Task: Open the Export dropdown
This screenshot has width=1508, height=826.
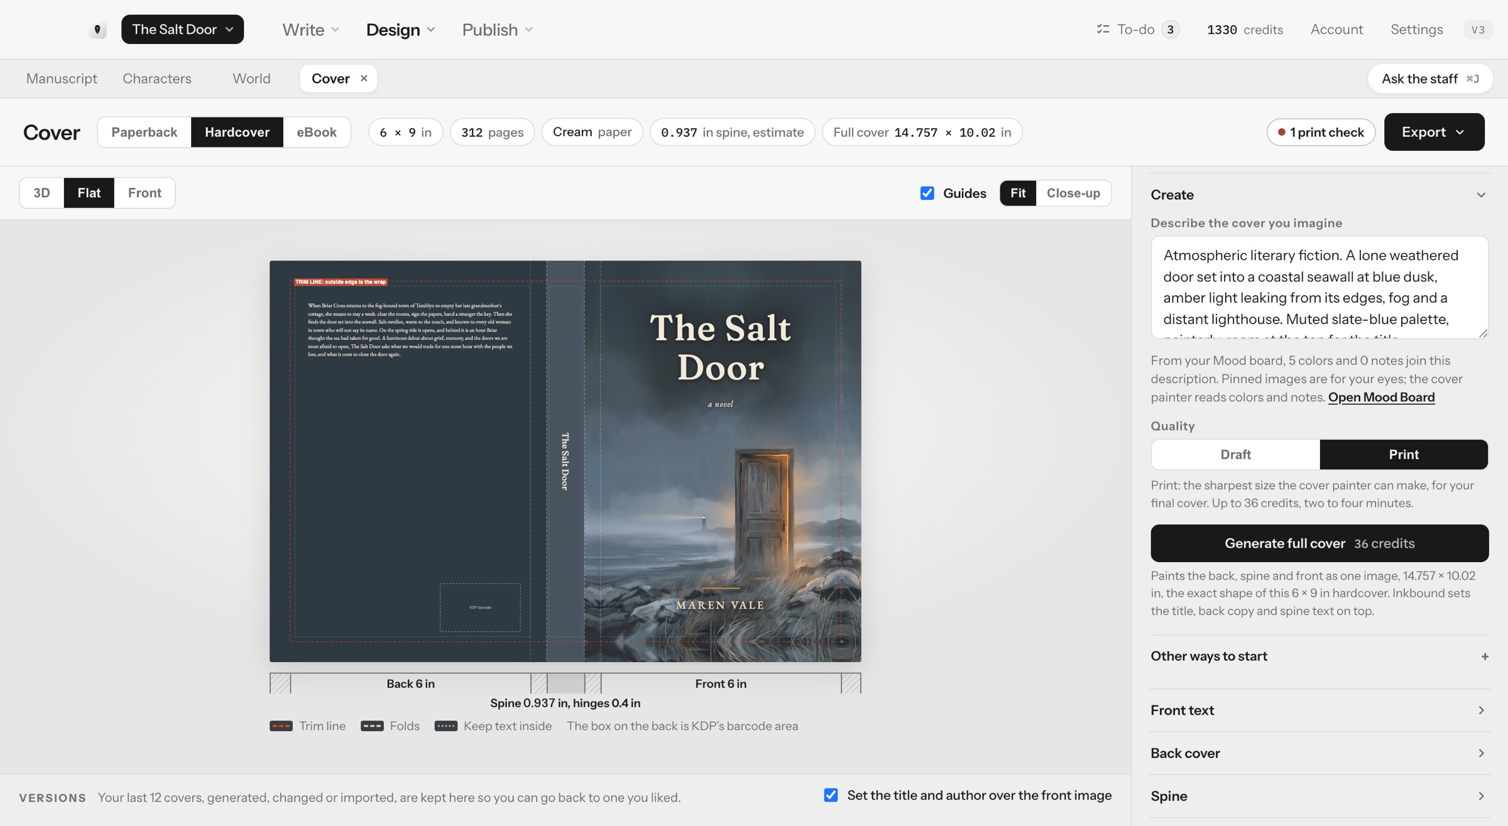Action: [1434, 132]
